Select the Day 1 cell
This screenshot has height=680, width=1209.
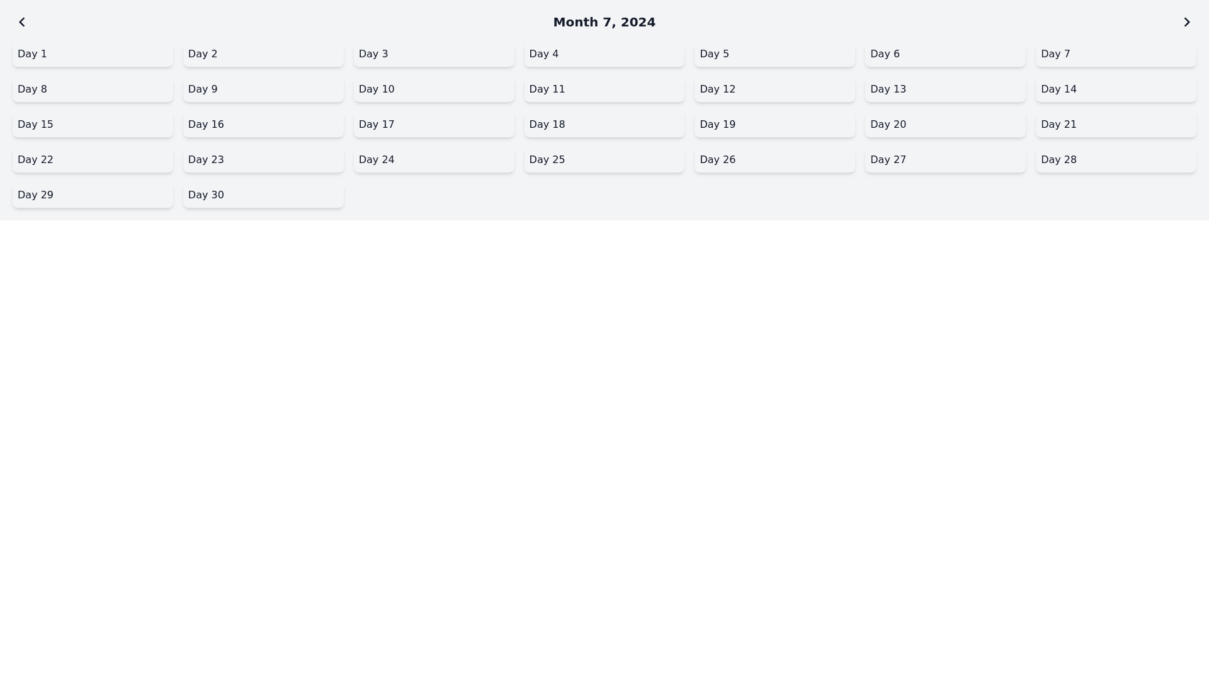(93, 54)
